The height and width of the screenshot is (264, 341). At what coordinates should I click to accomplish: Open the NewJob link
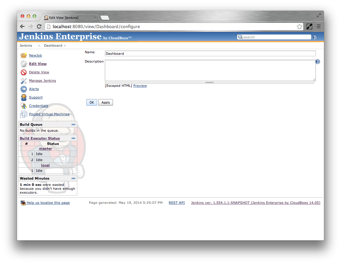(x=35, y=55)
